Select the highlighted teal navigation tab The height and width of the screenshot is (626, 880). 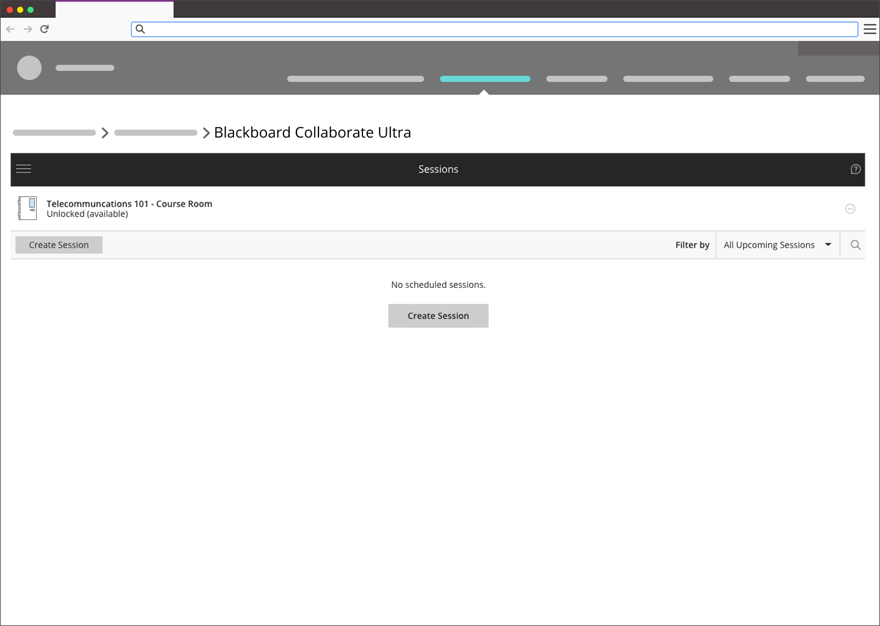tap(485, 79)
